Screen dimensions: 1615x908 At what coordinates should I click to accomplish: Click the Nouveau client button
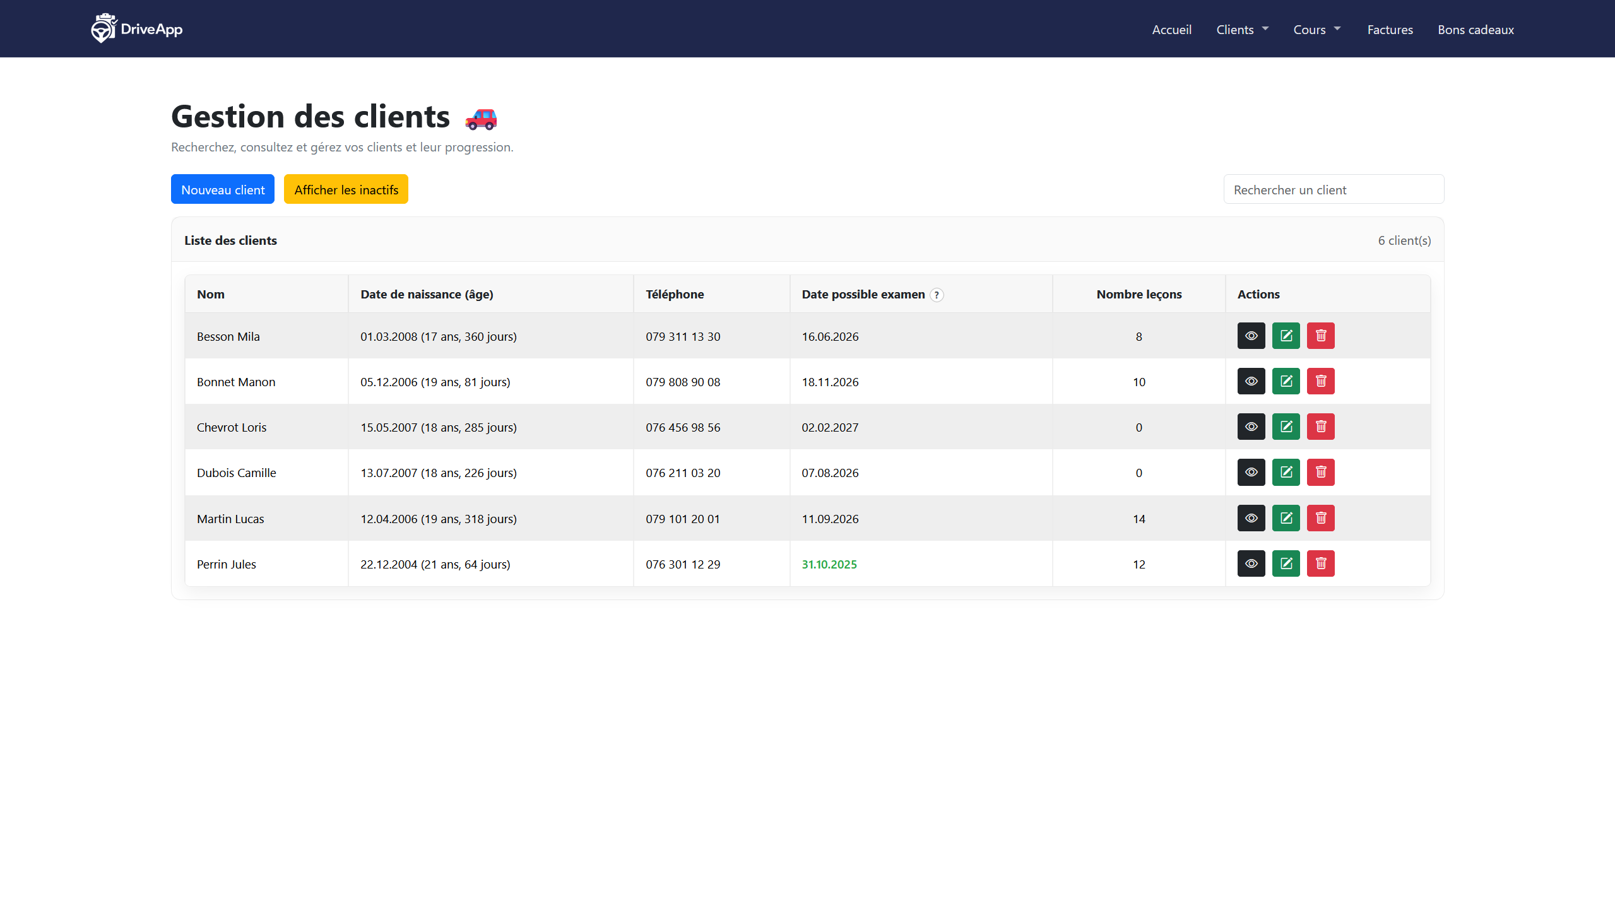coord(222,189)
